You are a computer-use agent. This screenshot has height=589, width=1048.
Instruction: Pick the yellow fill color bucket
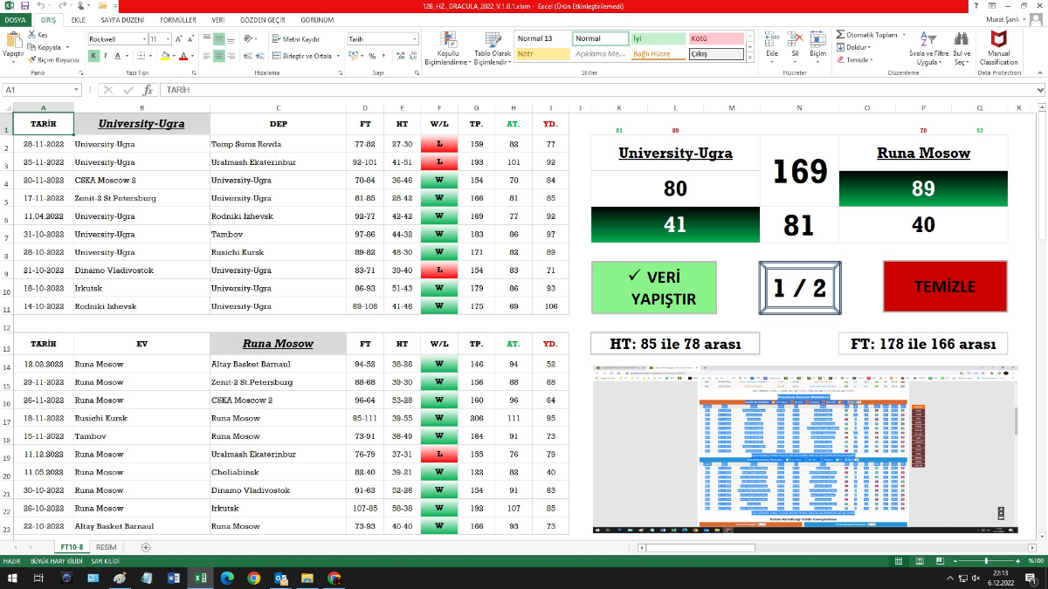point(164,56)
